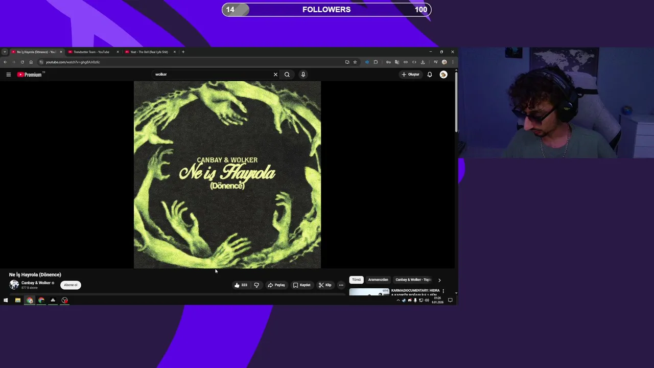Click the taskbar clock and date
Viewport: 654px width, 368px height.
tap(437, 301)
